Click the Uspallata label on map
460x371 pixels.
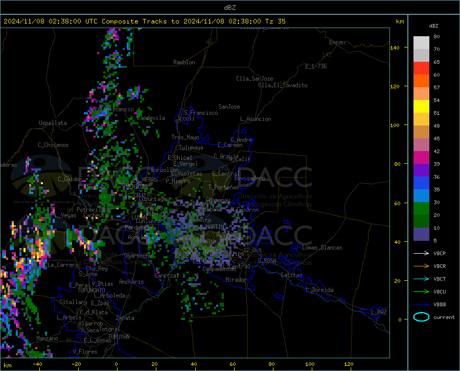tap(53, 123)
